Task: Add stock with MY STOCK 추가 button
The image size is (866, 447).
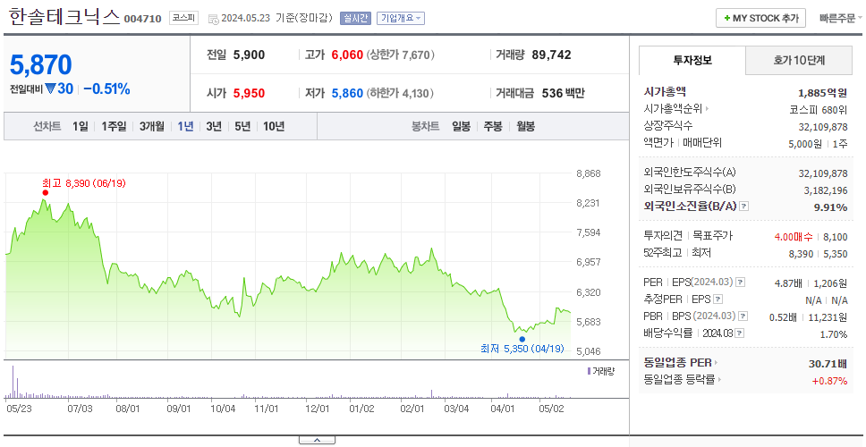Action: click(x=760, y=18)
